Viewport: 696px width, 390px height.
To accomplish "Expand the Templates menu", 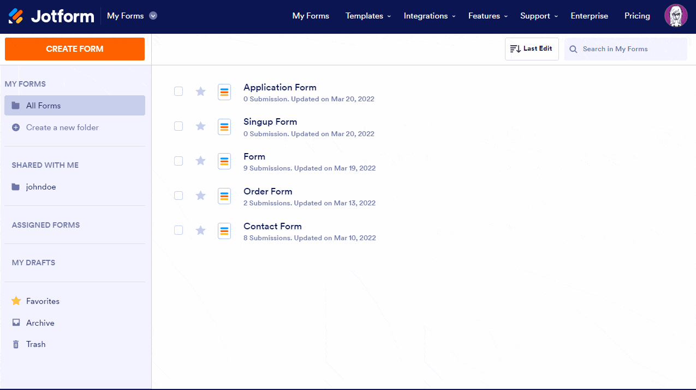I will pos(368,16).
